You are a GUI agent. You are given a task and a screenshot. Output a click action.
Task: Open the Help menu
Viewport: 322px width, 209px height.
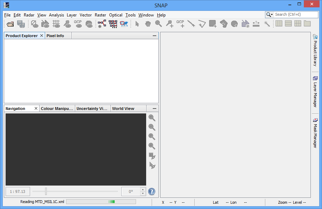tap(161, 15)
